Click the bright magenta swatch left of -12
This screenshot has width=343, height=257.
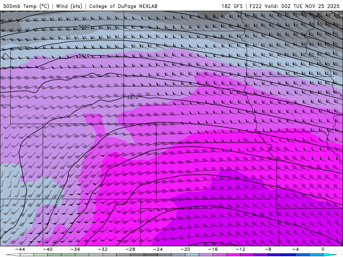click(x=233, y=255)
